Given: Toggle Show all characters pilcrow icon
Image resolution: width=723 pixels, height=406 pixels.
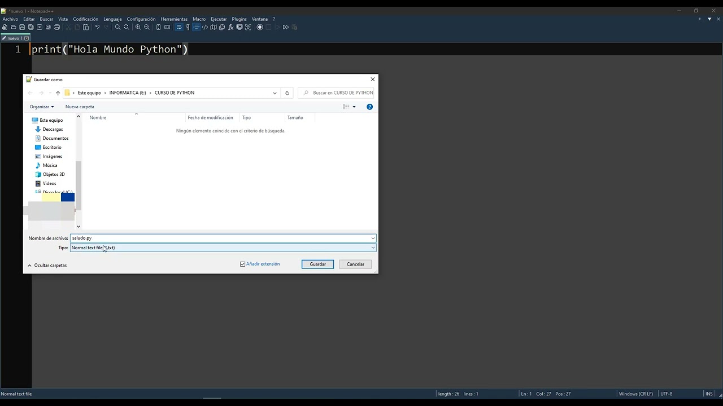Looking at the screenshot, I should tap(188, 27).
